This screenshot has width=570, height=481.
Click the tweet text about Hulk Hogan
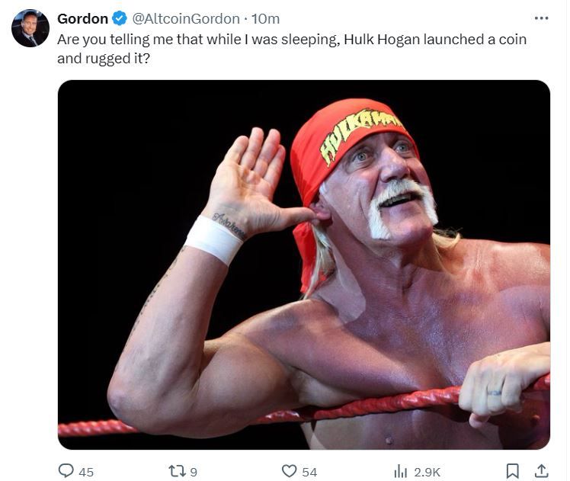point(292,49)
